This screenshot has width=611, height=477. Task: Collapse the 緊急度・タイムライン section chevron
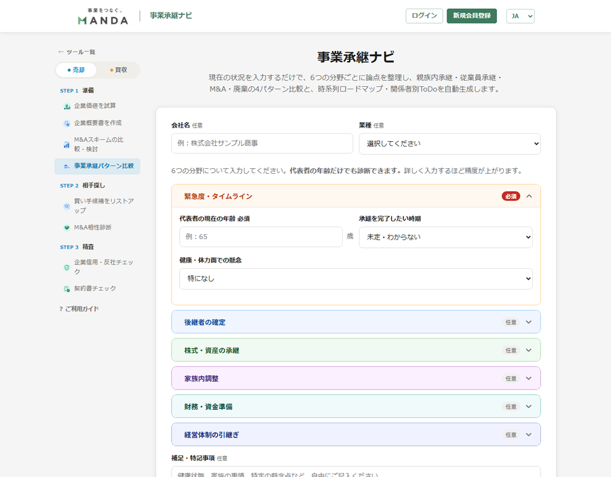click(x=529, y=196)
